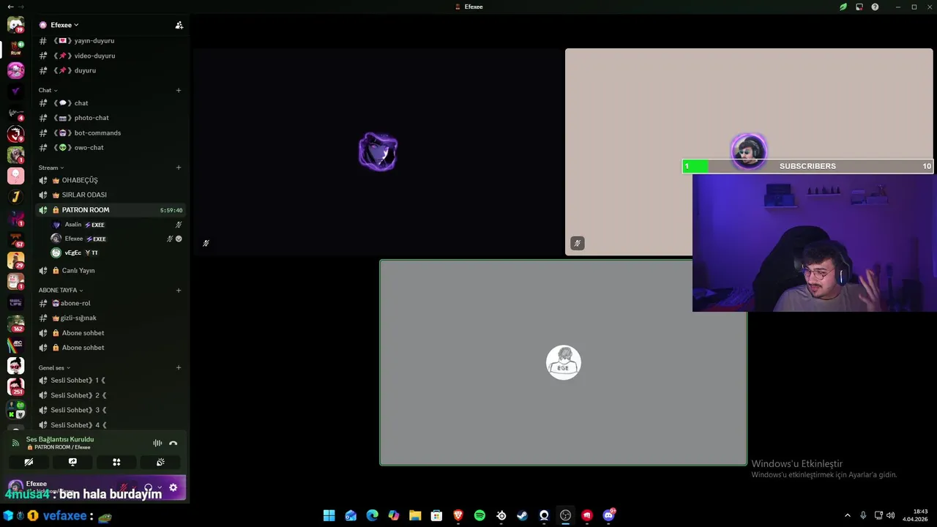Launch Spotify from taskbar
Viewport: 937px width, 527px height.
[479, 515]
